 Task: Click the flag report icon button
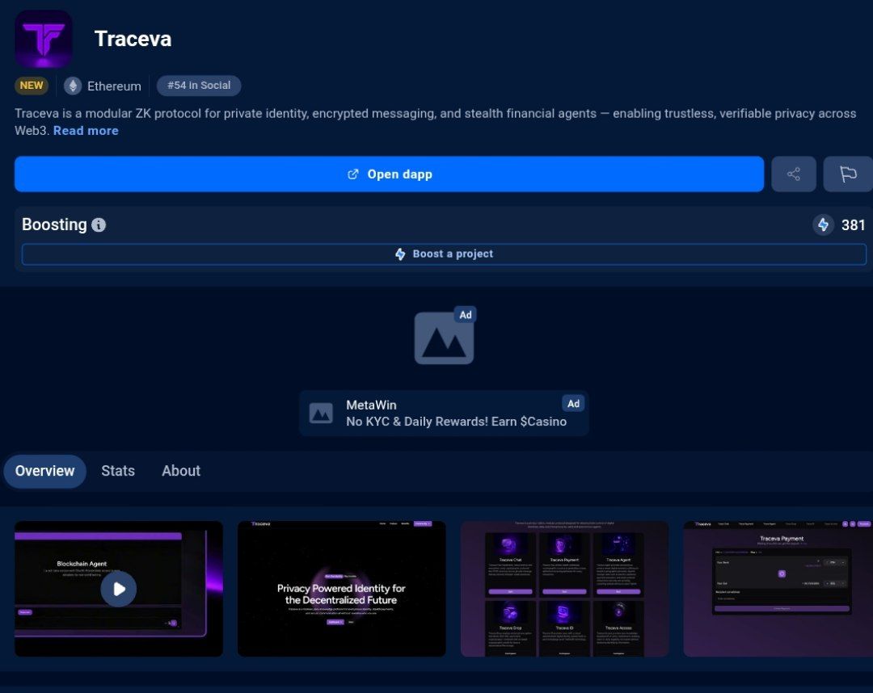pos(848,174)
